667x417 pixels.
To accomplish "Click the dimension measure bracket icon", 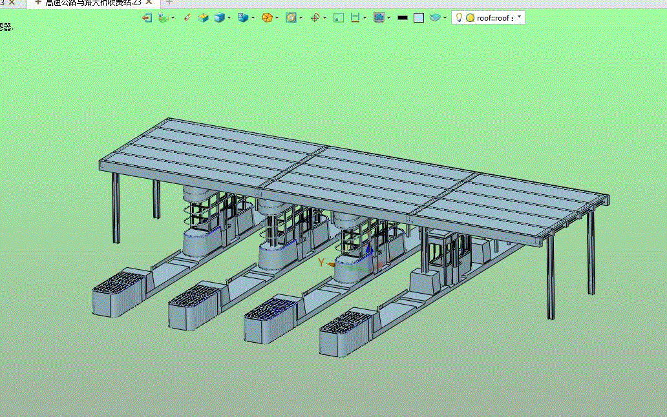I will tap(355, 17).
